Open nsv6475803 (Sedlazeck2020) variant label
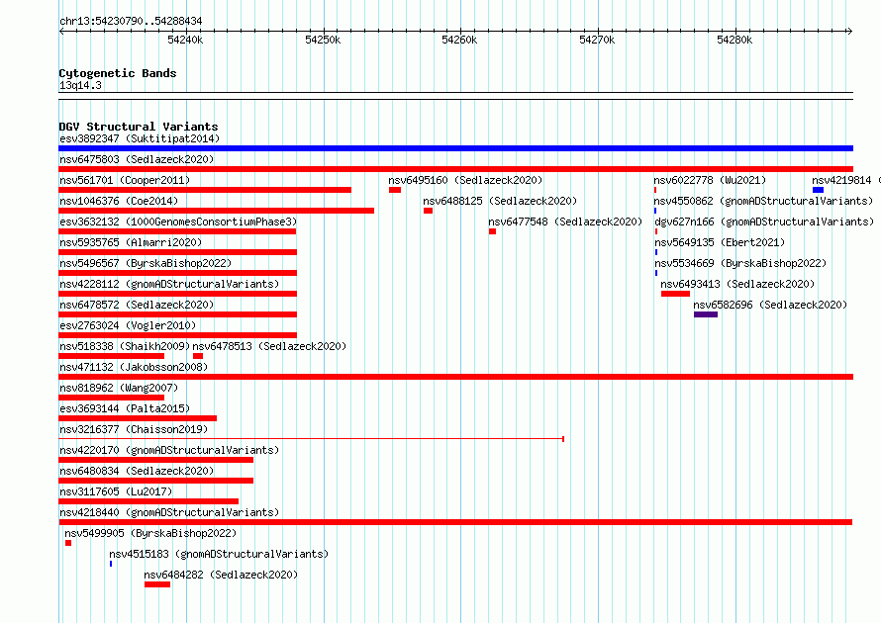This screenshot has height=623, width=881. (x=137, y=159)
